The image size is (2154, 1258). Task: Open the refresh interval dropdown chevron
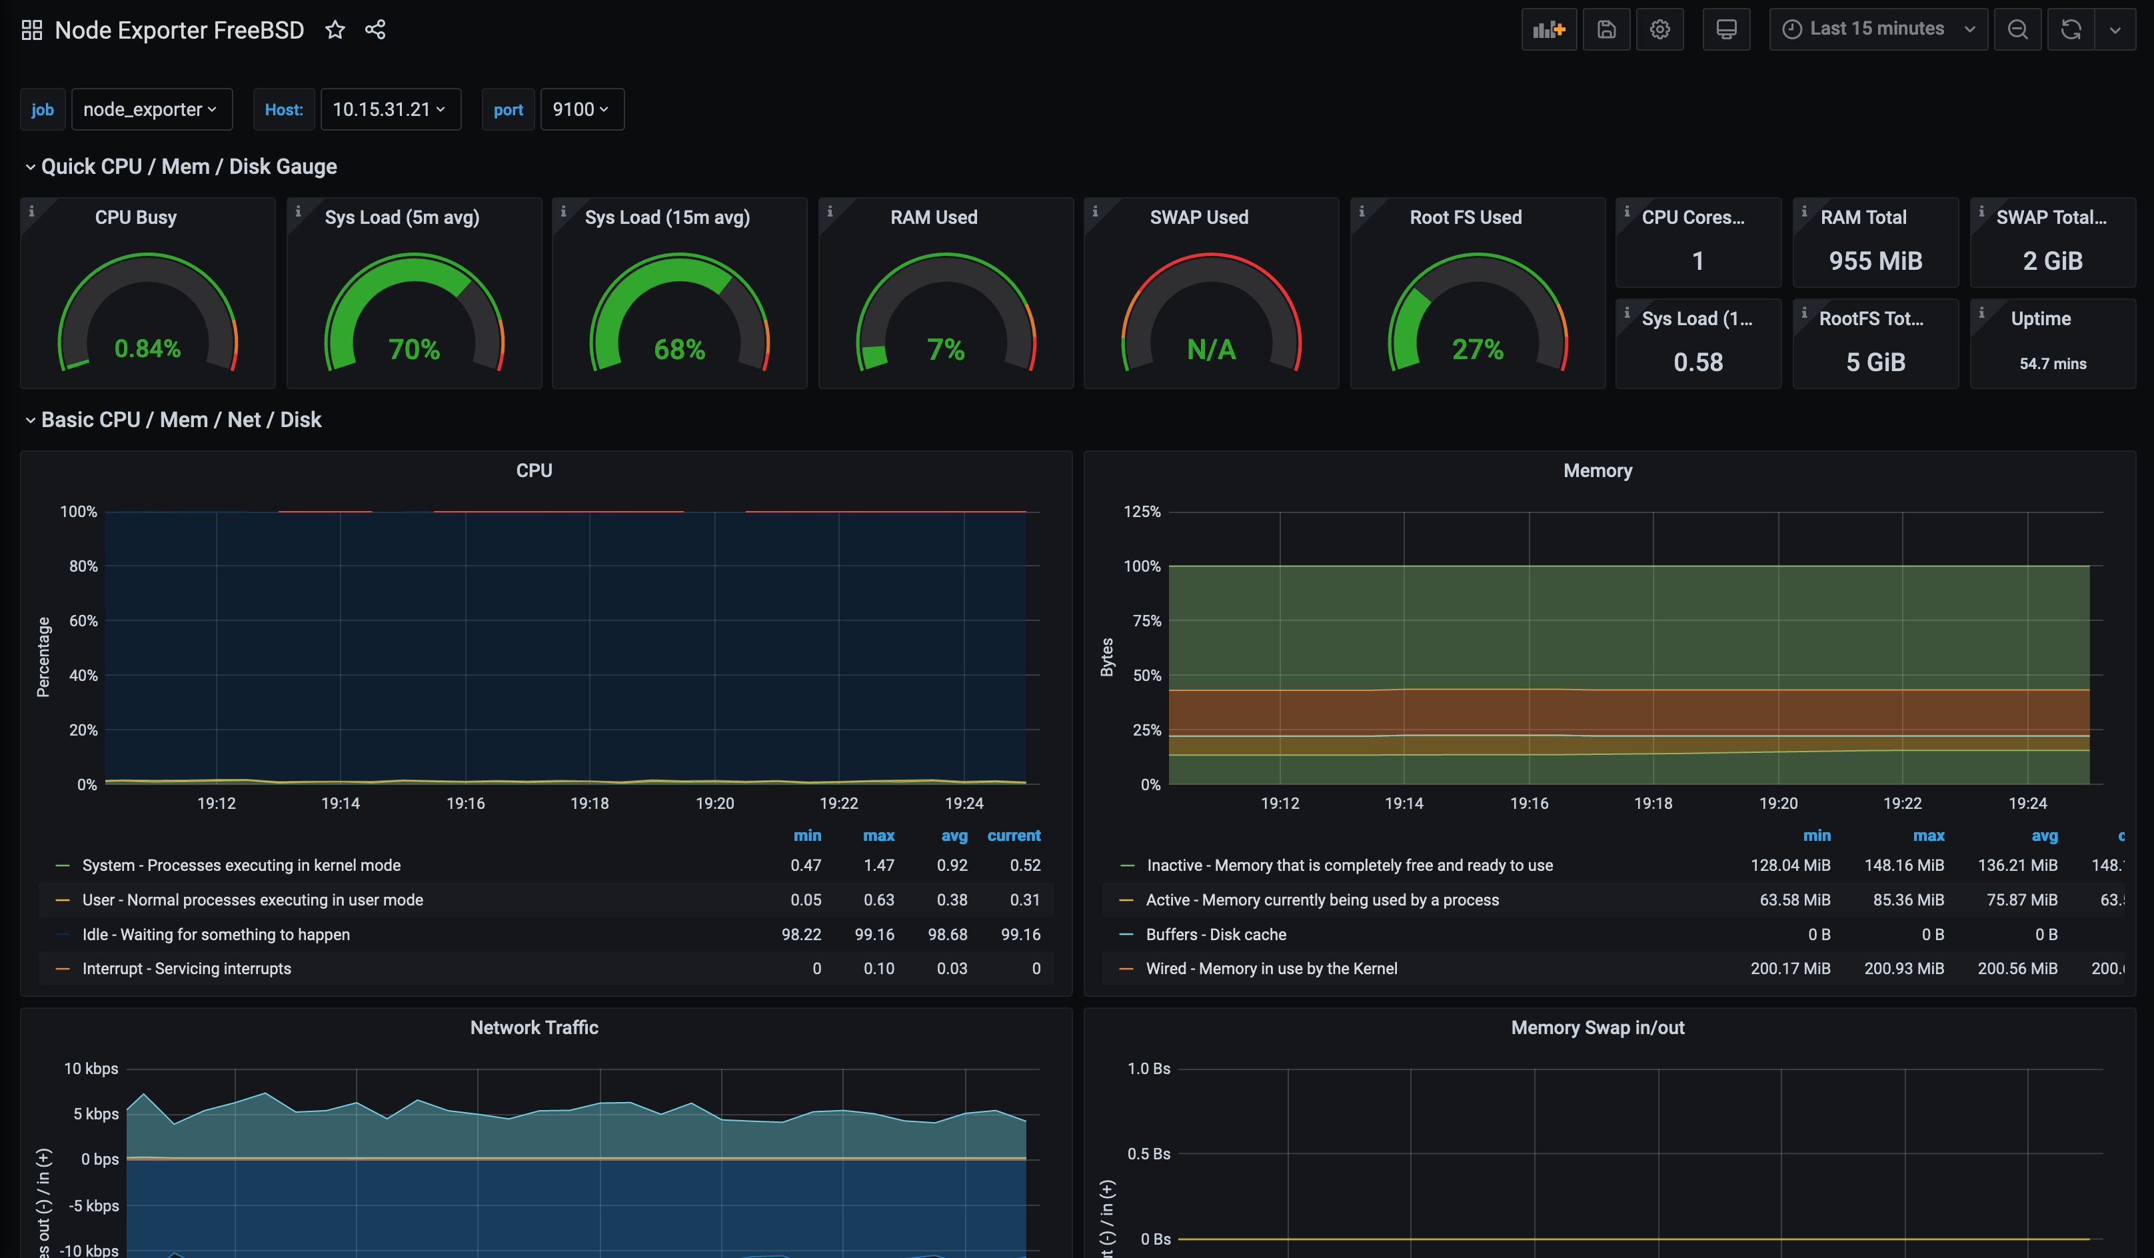[x=2115, y=28]
